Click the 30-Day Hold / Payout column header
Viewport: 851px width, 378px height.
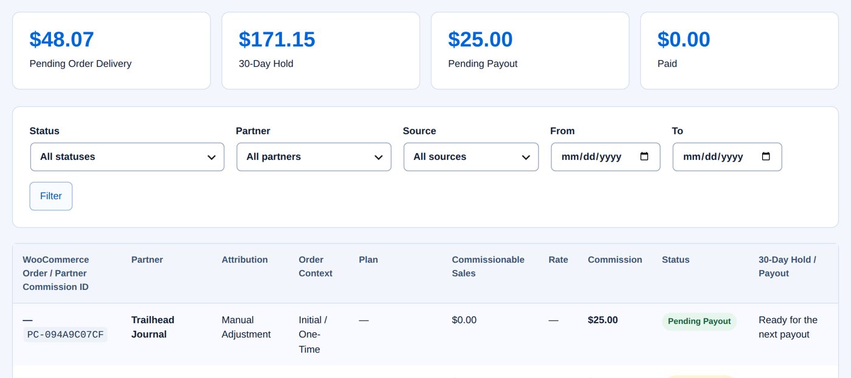[x=787, y=266]
